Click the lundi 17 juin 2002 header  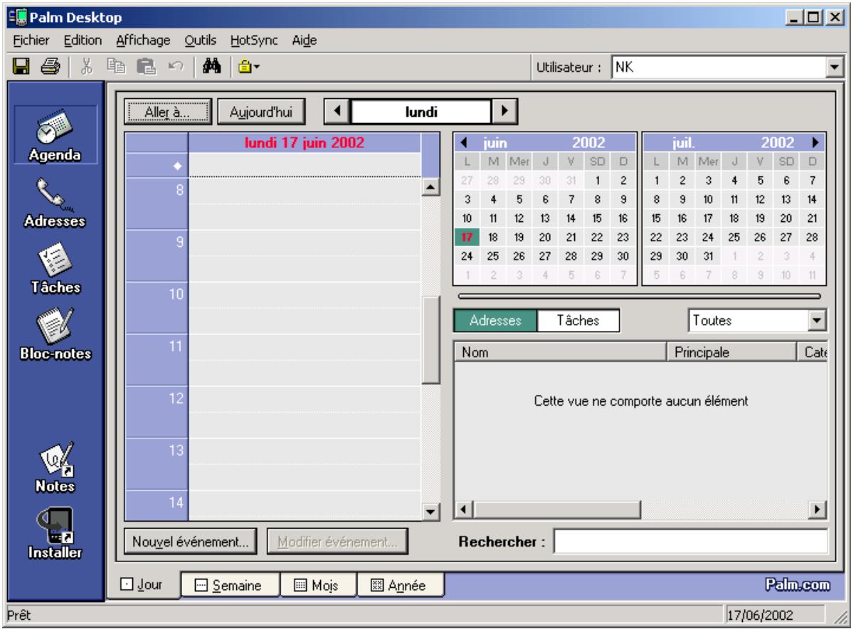304,143
